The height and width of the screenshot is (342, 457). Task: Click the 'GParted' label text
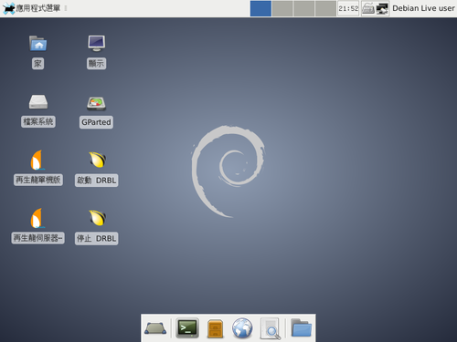coord(96,122)
